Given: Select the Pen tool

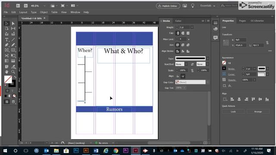Looking at the screenshot, I should coord(7,45).
